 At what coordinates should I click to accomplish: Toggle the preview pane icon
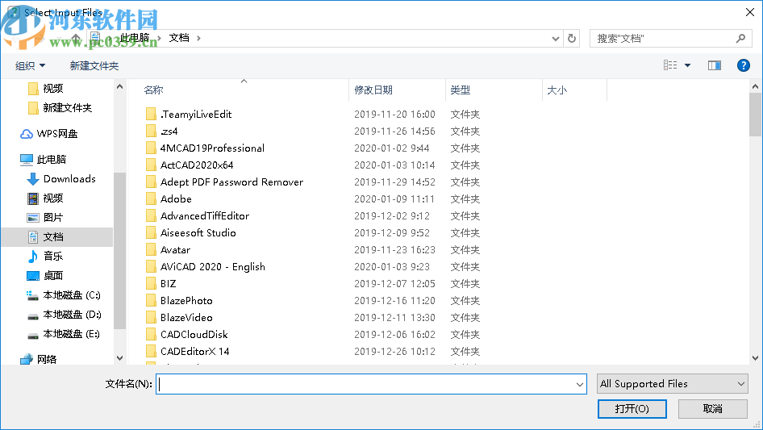pos(715,65)
